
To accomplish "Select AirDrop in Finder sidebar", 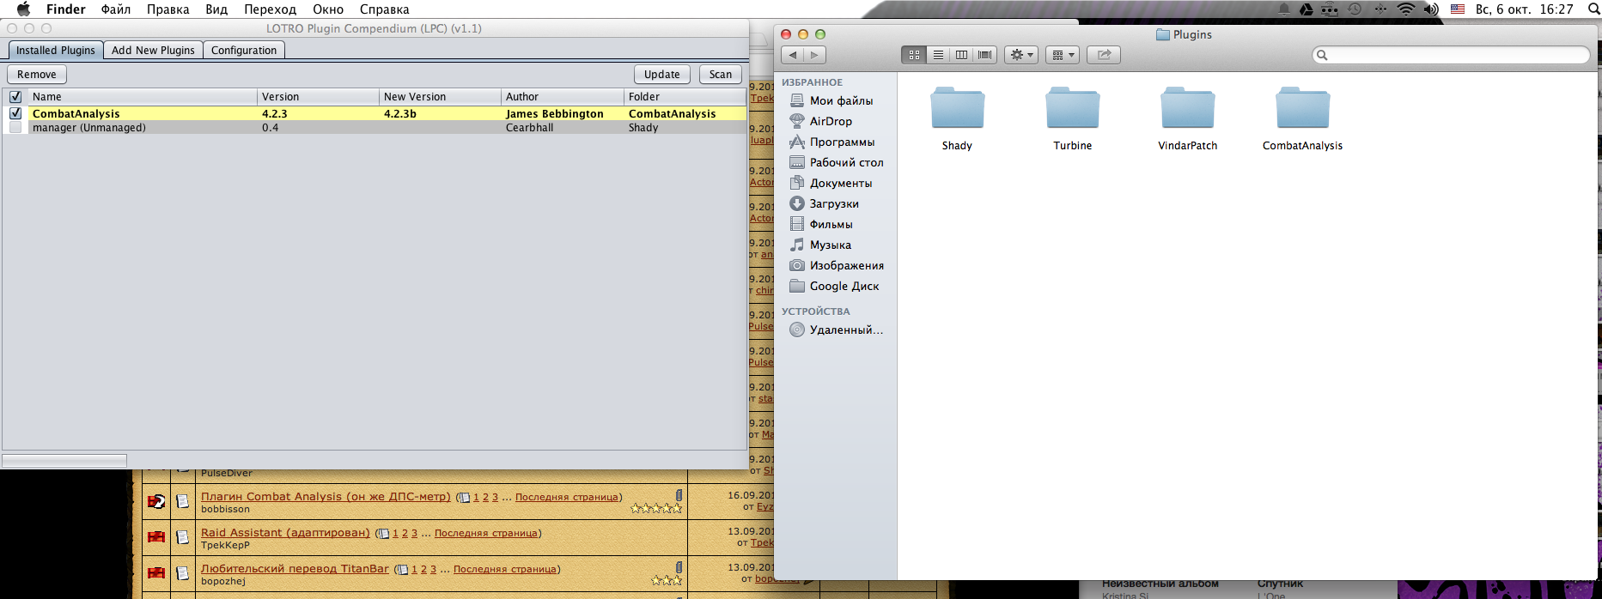I will (x=831, y=121).
